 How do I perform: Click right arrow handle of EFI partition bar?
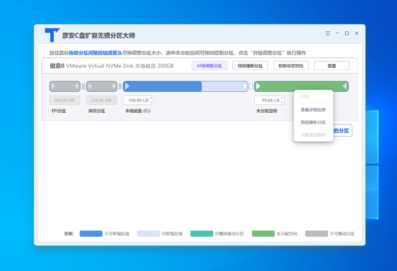pos(76,86)
